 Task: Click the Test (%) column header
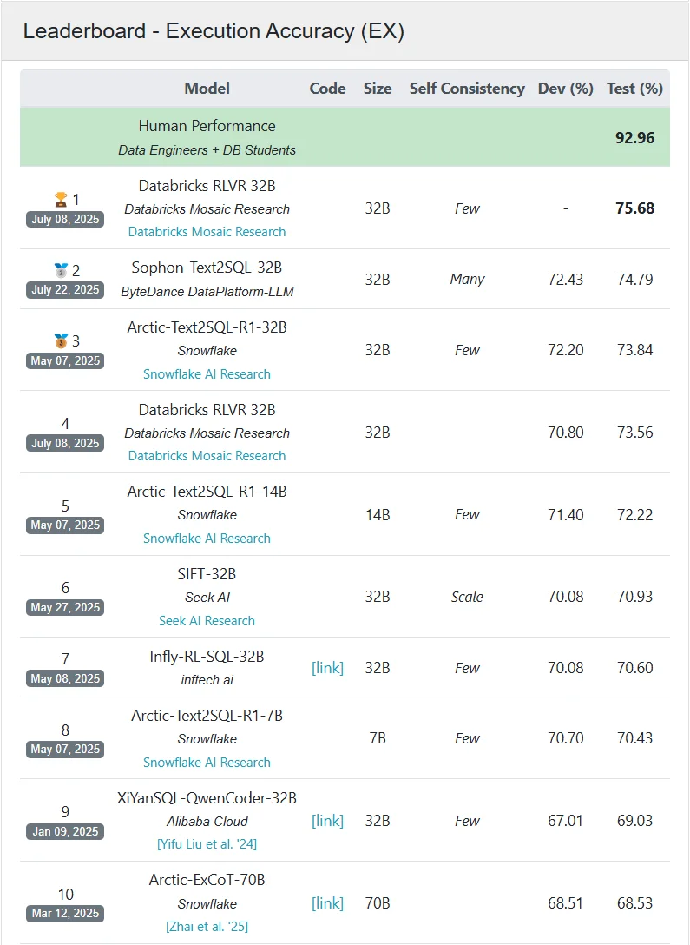(x=634, y=89)
